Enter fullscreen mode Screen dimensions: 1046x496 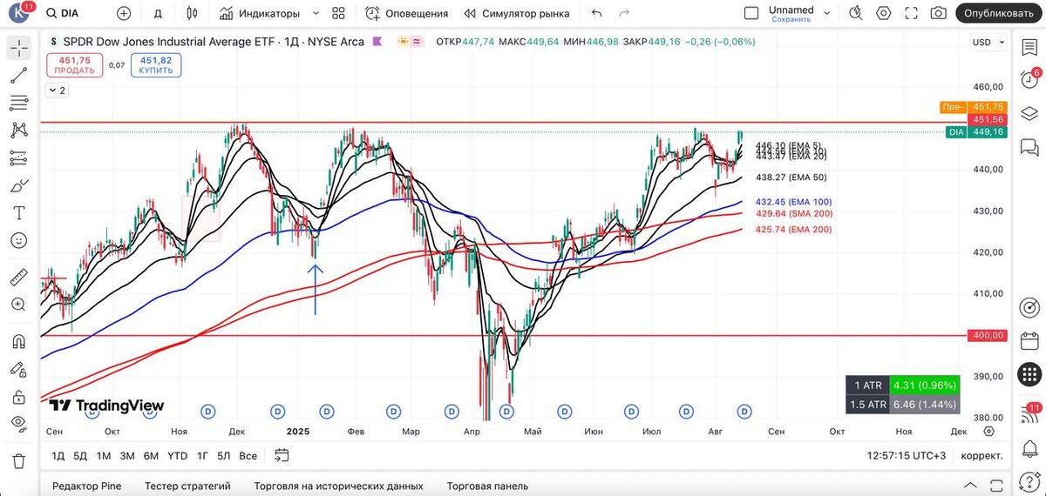pos(911,13)
